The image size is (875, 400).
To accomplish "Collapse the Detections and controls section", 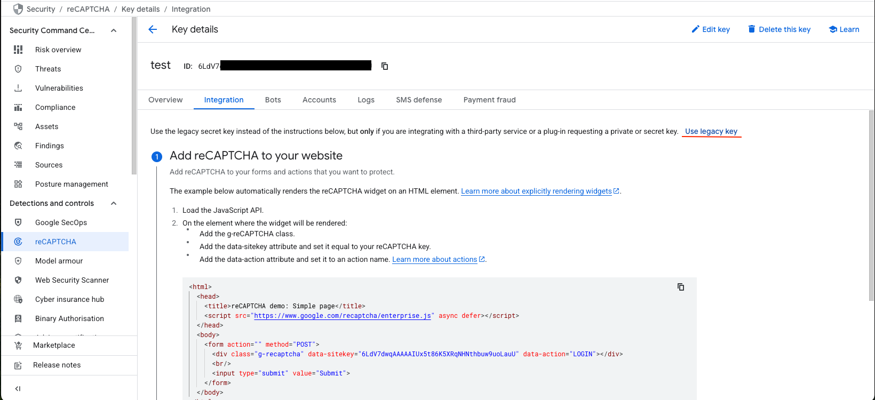I will pos(114,203).
